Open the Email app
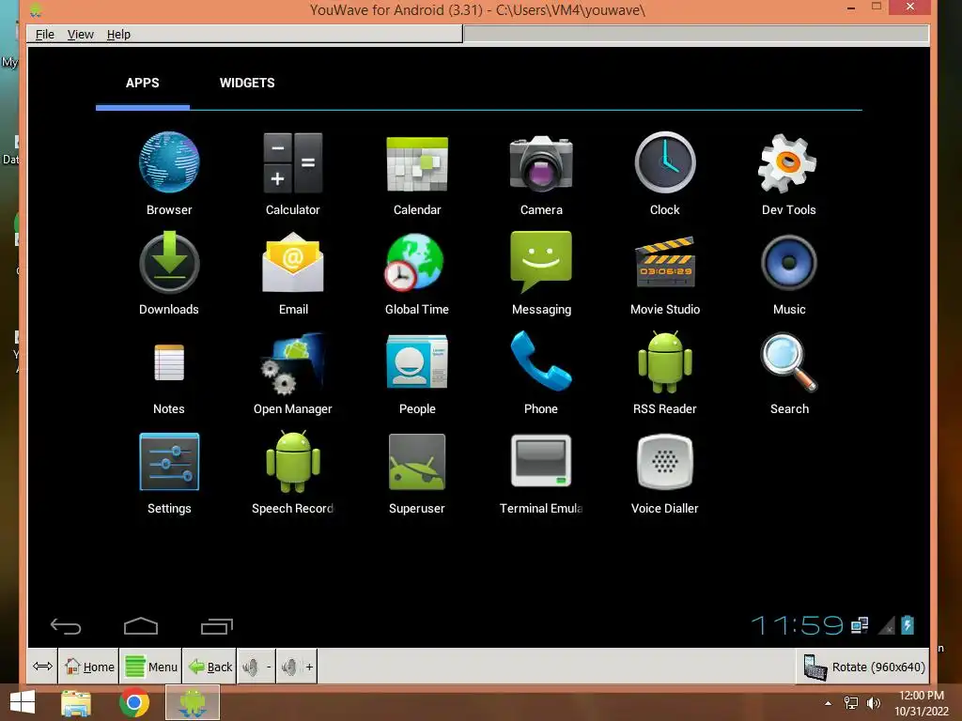The height and width of the screenshot is (721, 962). (x=293, y=273)
